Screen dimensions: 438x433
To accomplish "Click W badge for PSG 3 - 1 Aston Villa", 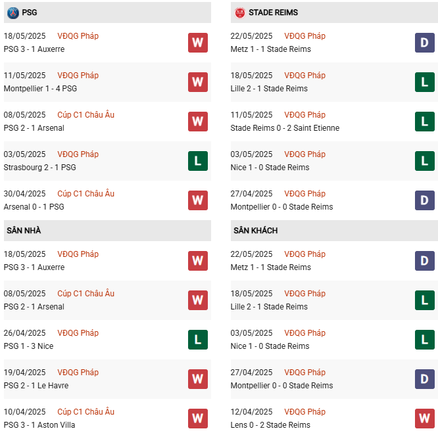I will pyautogui.click(x=197, y=419).
